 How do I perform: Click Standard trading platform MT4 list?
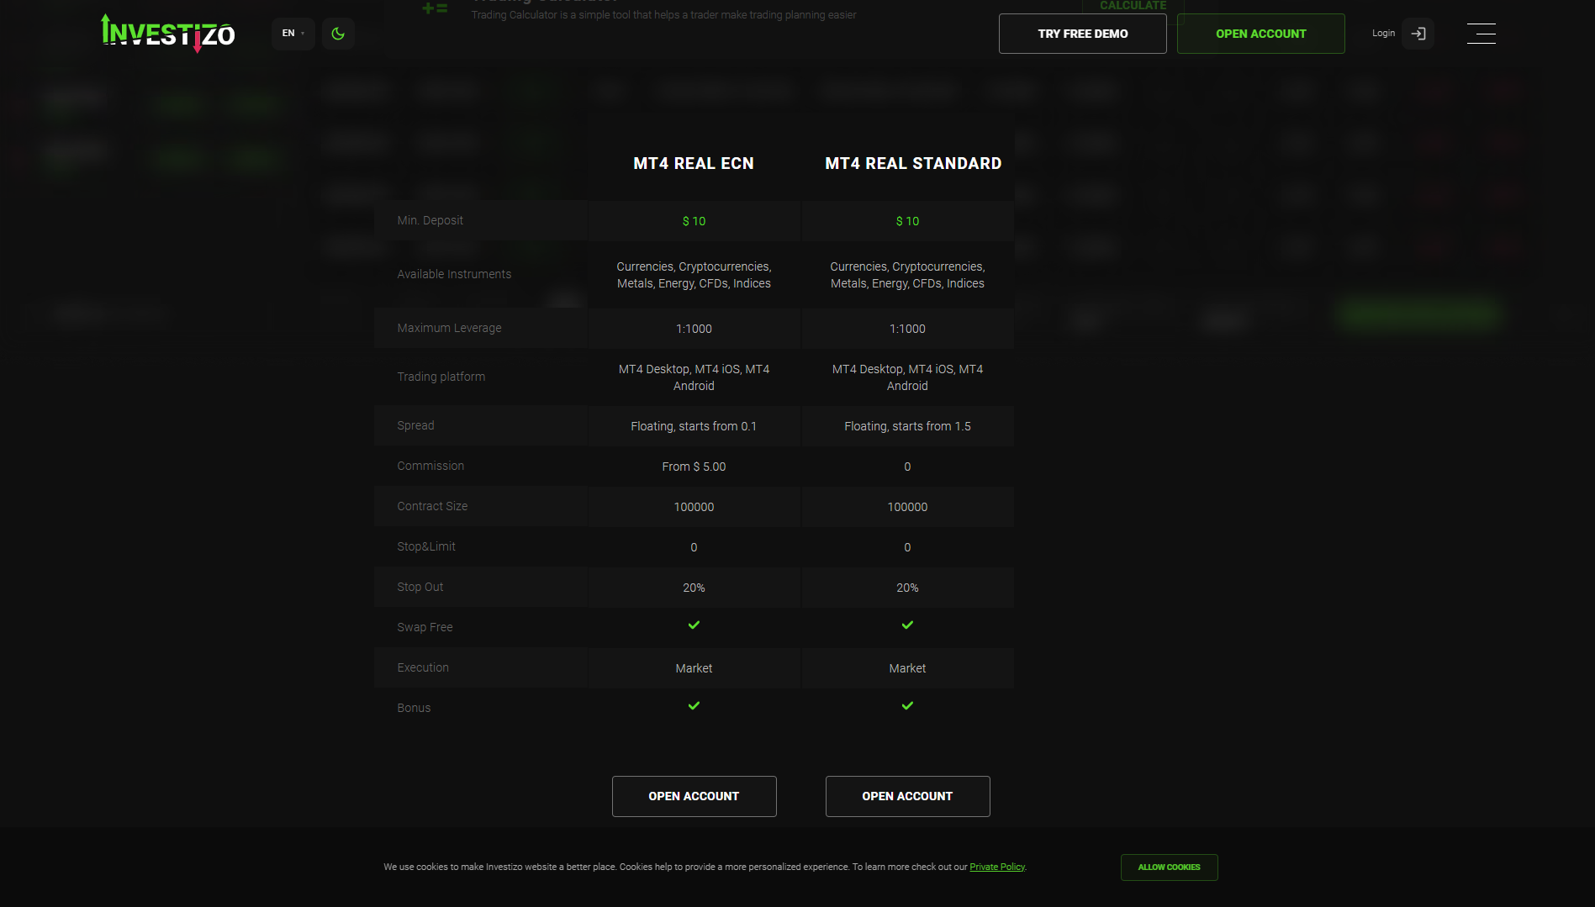908,377
